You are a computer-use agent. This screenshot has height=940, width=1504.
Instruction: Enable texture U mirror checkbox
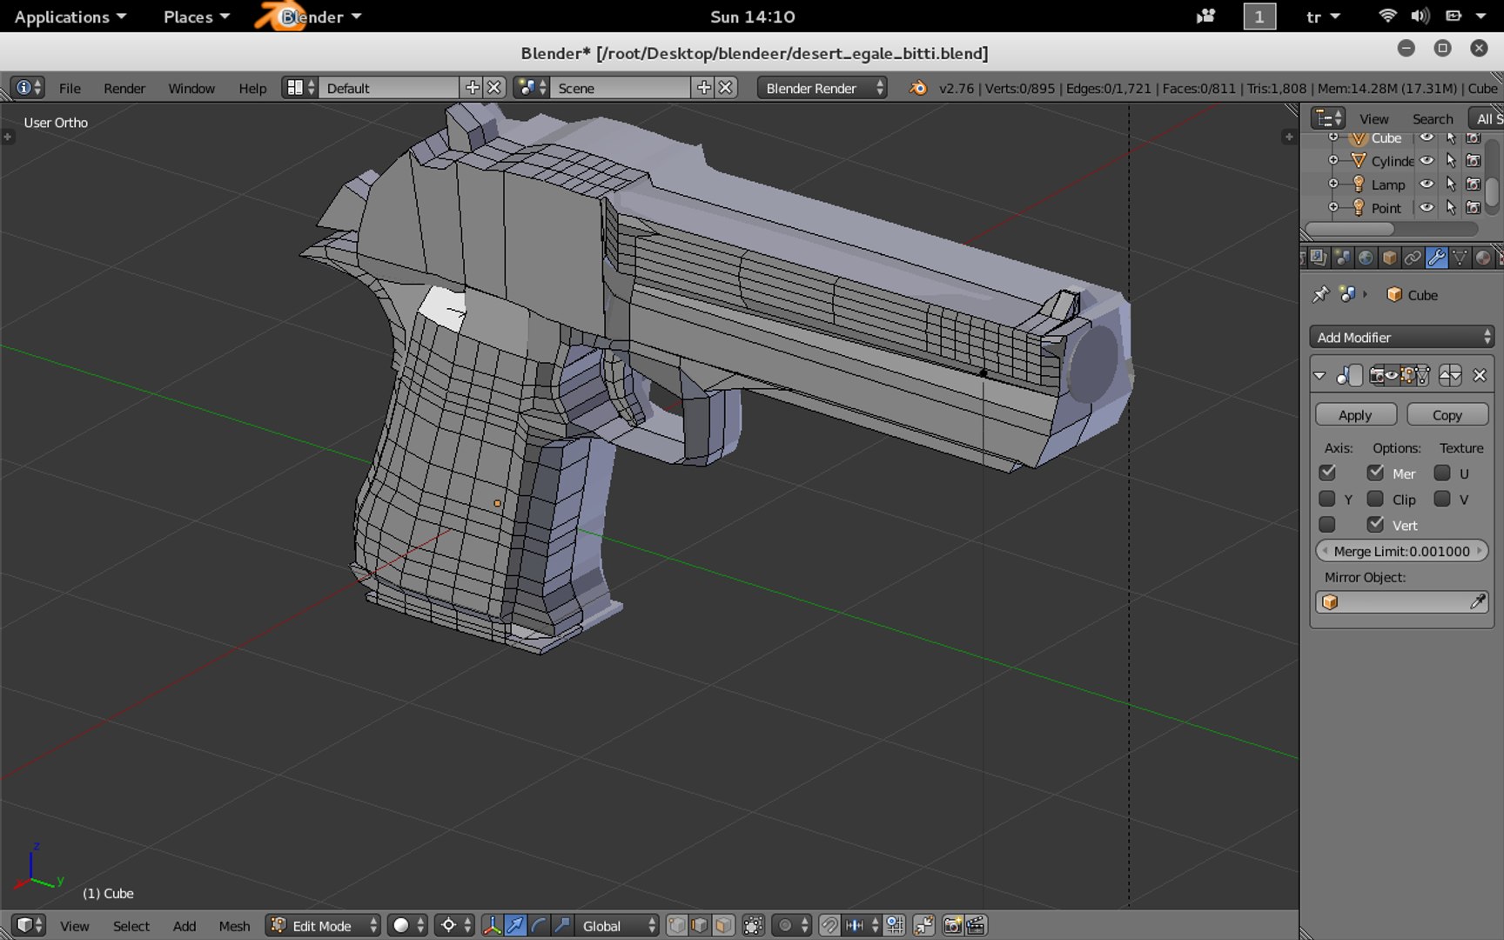1442,473
